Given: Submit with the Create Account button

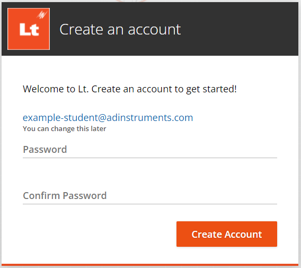Looking at the screenshot, I should click(x=227, y=234).
